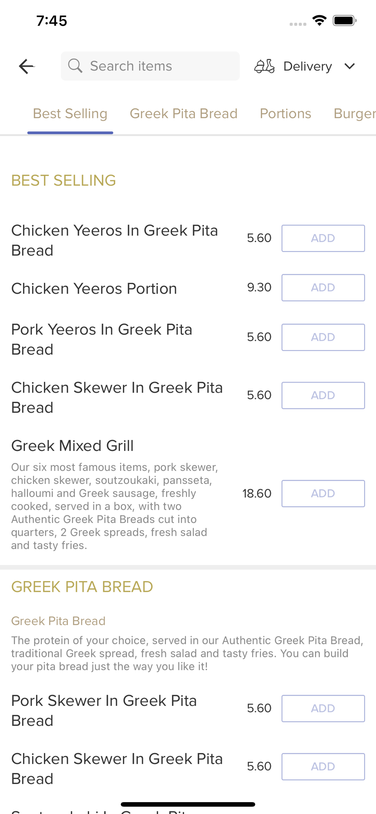
Task: Add Chicken Yeeros Portion to order
Action: (323, 288)
